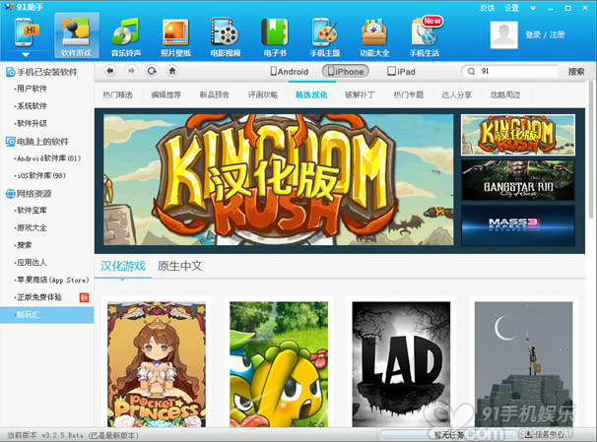Open the 手机生活 section marked New
Image resolution: width=597 pixels, height=442 pixels.
tap(425, 37)
